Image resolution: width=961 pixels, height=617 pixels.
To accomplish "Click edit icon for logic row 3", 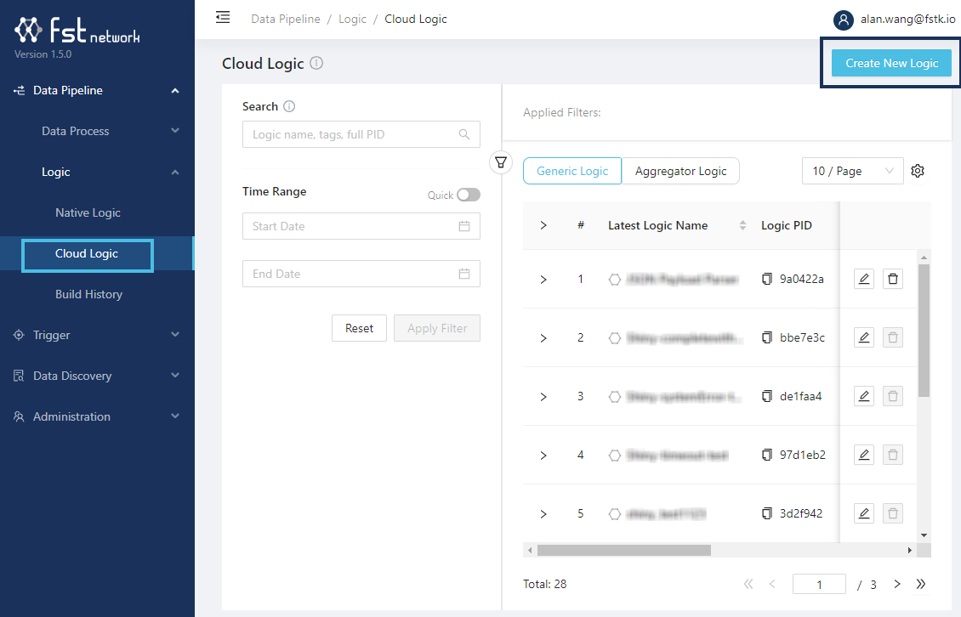I will pos(864,396).
